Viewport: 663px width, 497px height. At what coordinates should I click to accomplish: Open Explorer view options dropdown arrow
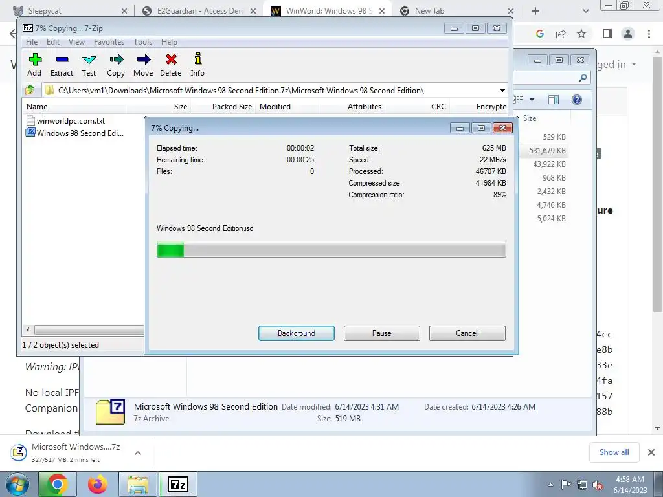coord(532,100)
